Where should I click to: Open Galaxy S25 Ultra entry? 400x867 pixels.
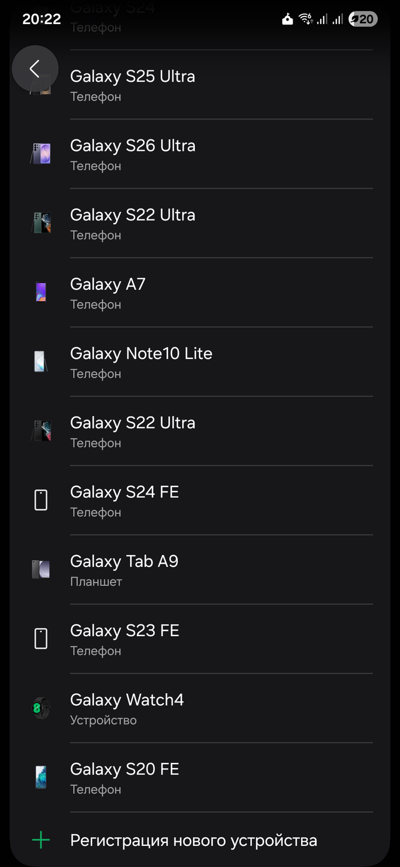(x=200, y=85)
